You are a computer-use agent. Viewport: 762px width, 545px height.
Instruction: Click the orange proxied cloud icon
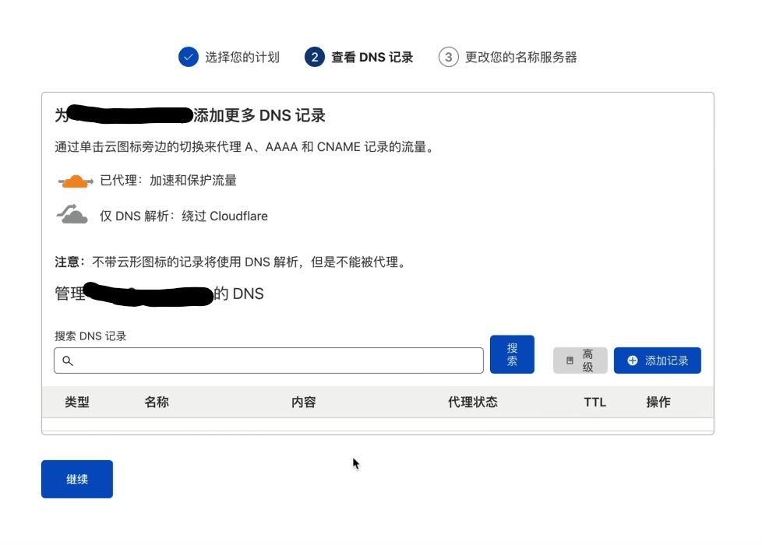76,181
